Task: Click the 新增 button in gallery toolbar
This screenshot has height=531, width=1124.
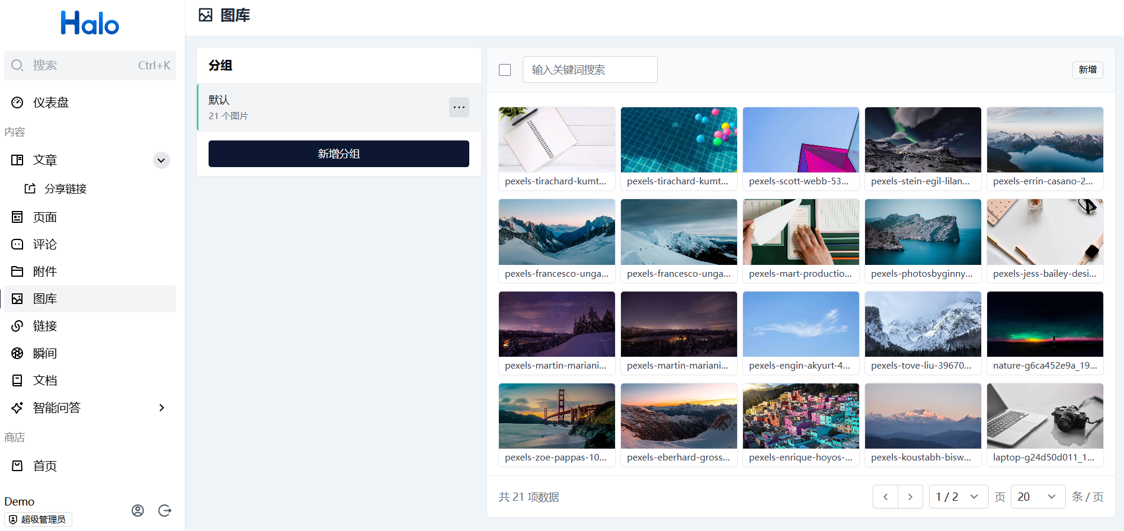Action: click(x=1087, y=69)
